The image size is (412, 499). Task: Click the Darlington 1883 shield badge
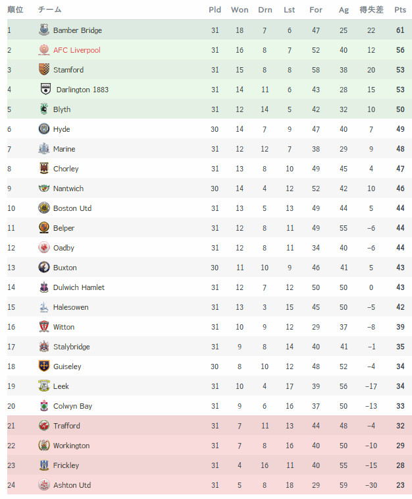pos(46,89)
